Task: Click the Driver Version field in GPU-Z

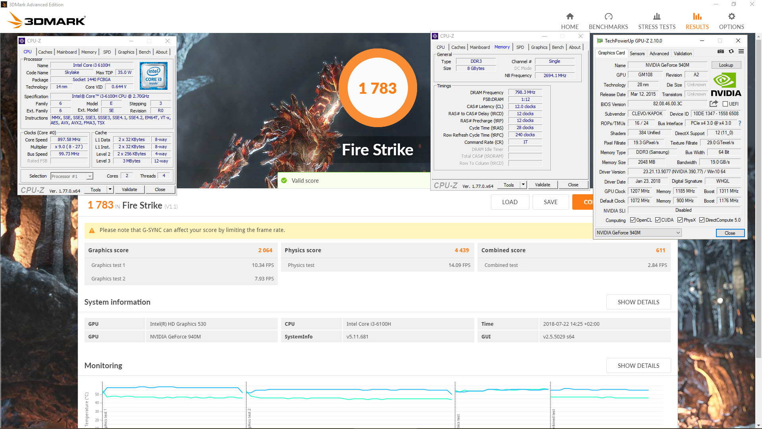Action: click(x=684, y=172)
